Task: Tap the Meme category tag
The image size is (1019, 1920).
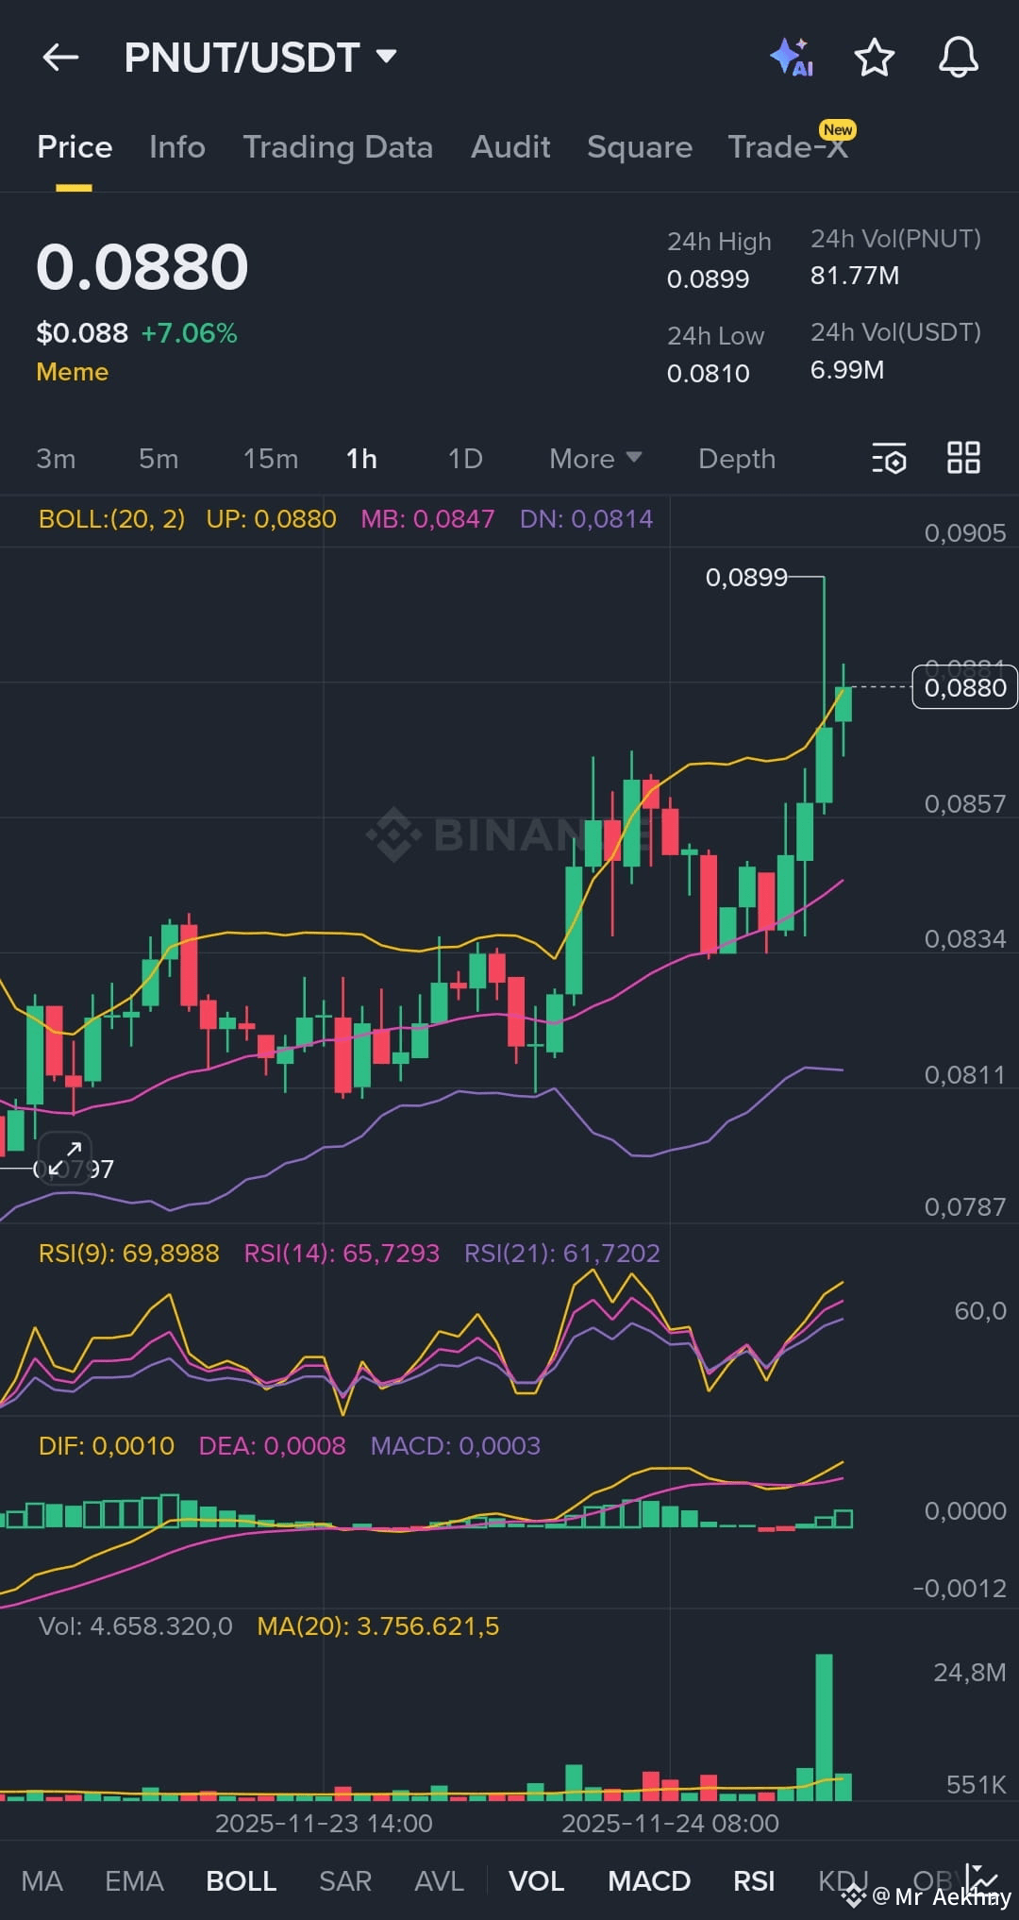Action: pyautogui.click(x=72, y=372)
